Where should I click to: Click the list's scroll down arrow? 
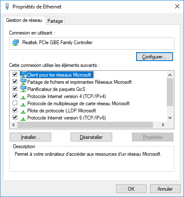[x=170, y=118]
